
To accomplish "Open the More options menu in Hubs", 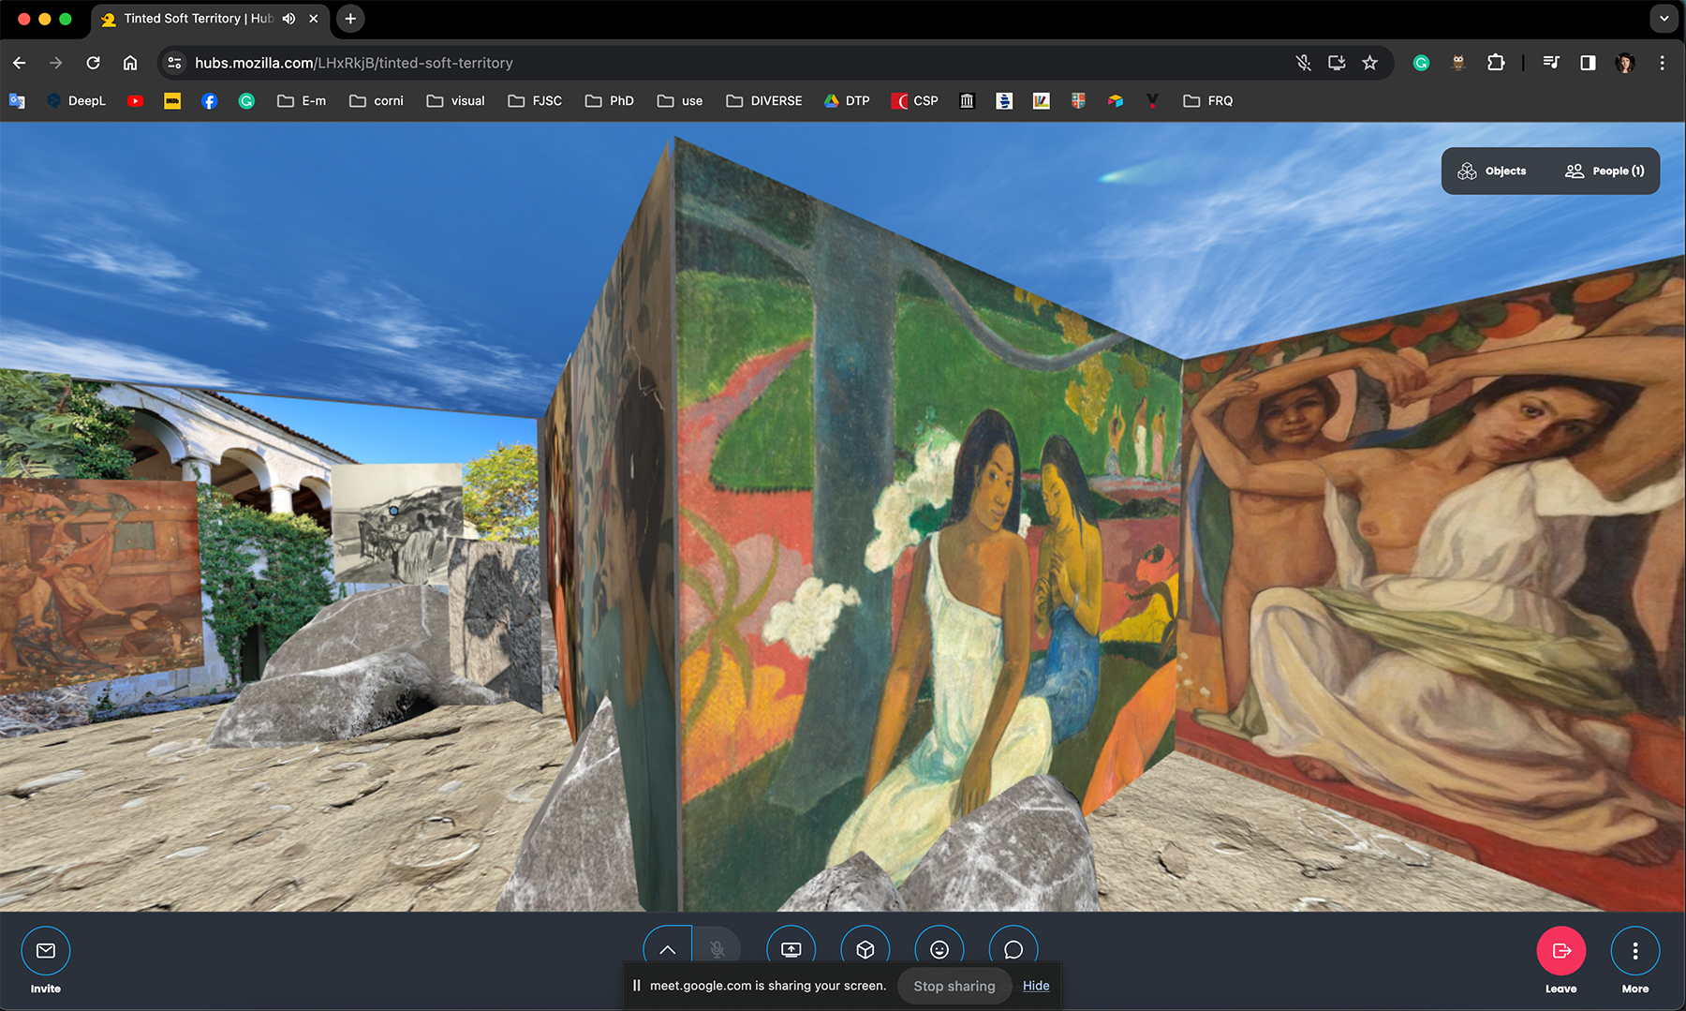I will pos(1635,951).
